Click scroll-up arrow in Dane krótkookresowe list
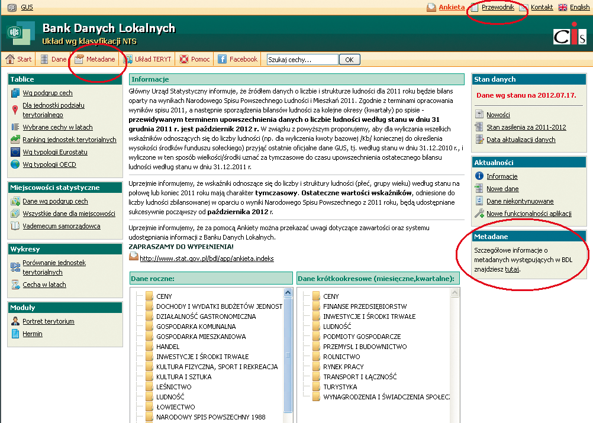The width and height of the screenshot is (593, 423). pyautogui.click(x=455, y=293)
